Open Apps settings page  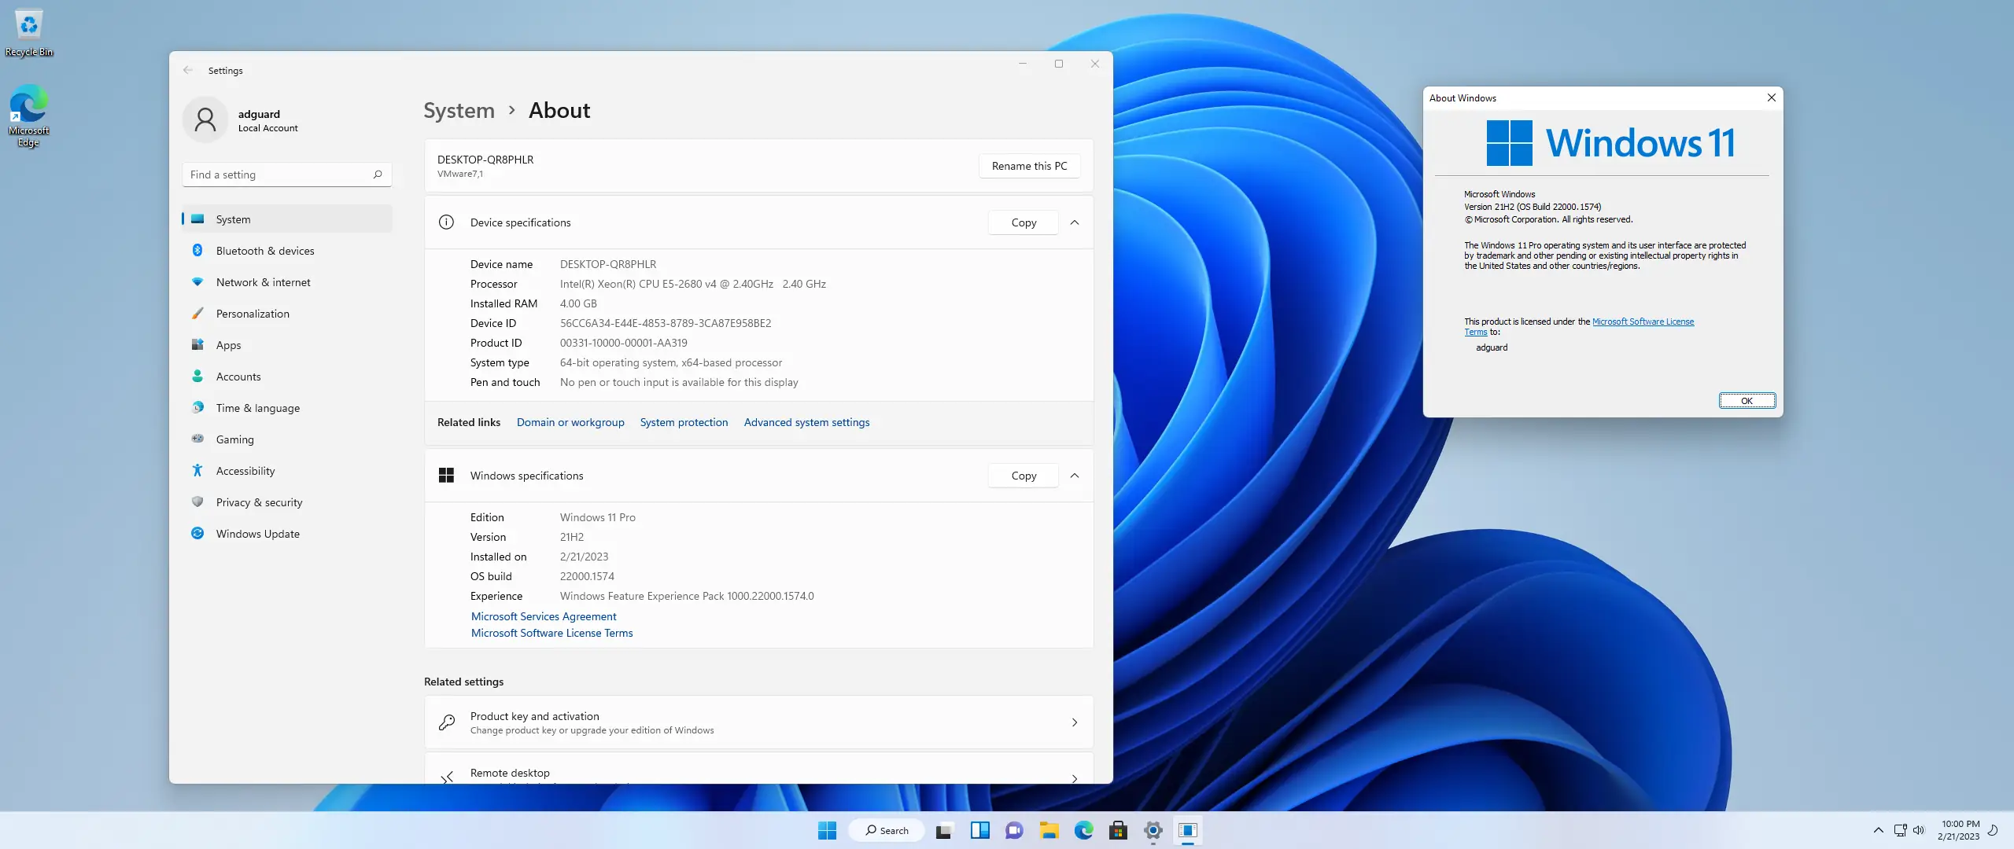point(287,345)
